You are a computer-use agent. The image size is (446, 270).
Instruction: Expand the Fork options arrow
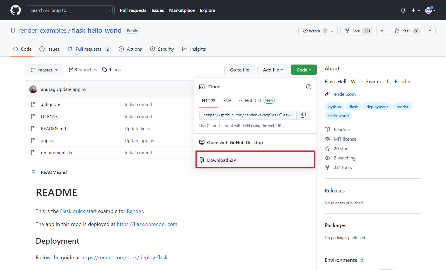pos(381,31)
